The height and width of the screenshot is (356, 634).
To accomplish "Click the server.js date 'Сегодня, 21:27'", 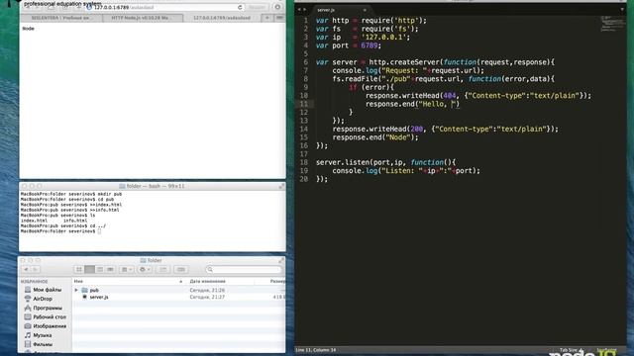I will [x=207, y=297].
